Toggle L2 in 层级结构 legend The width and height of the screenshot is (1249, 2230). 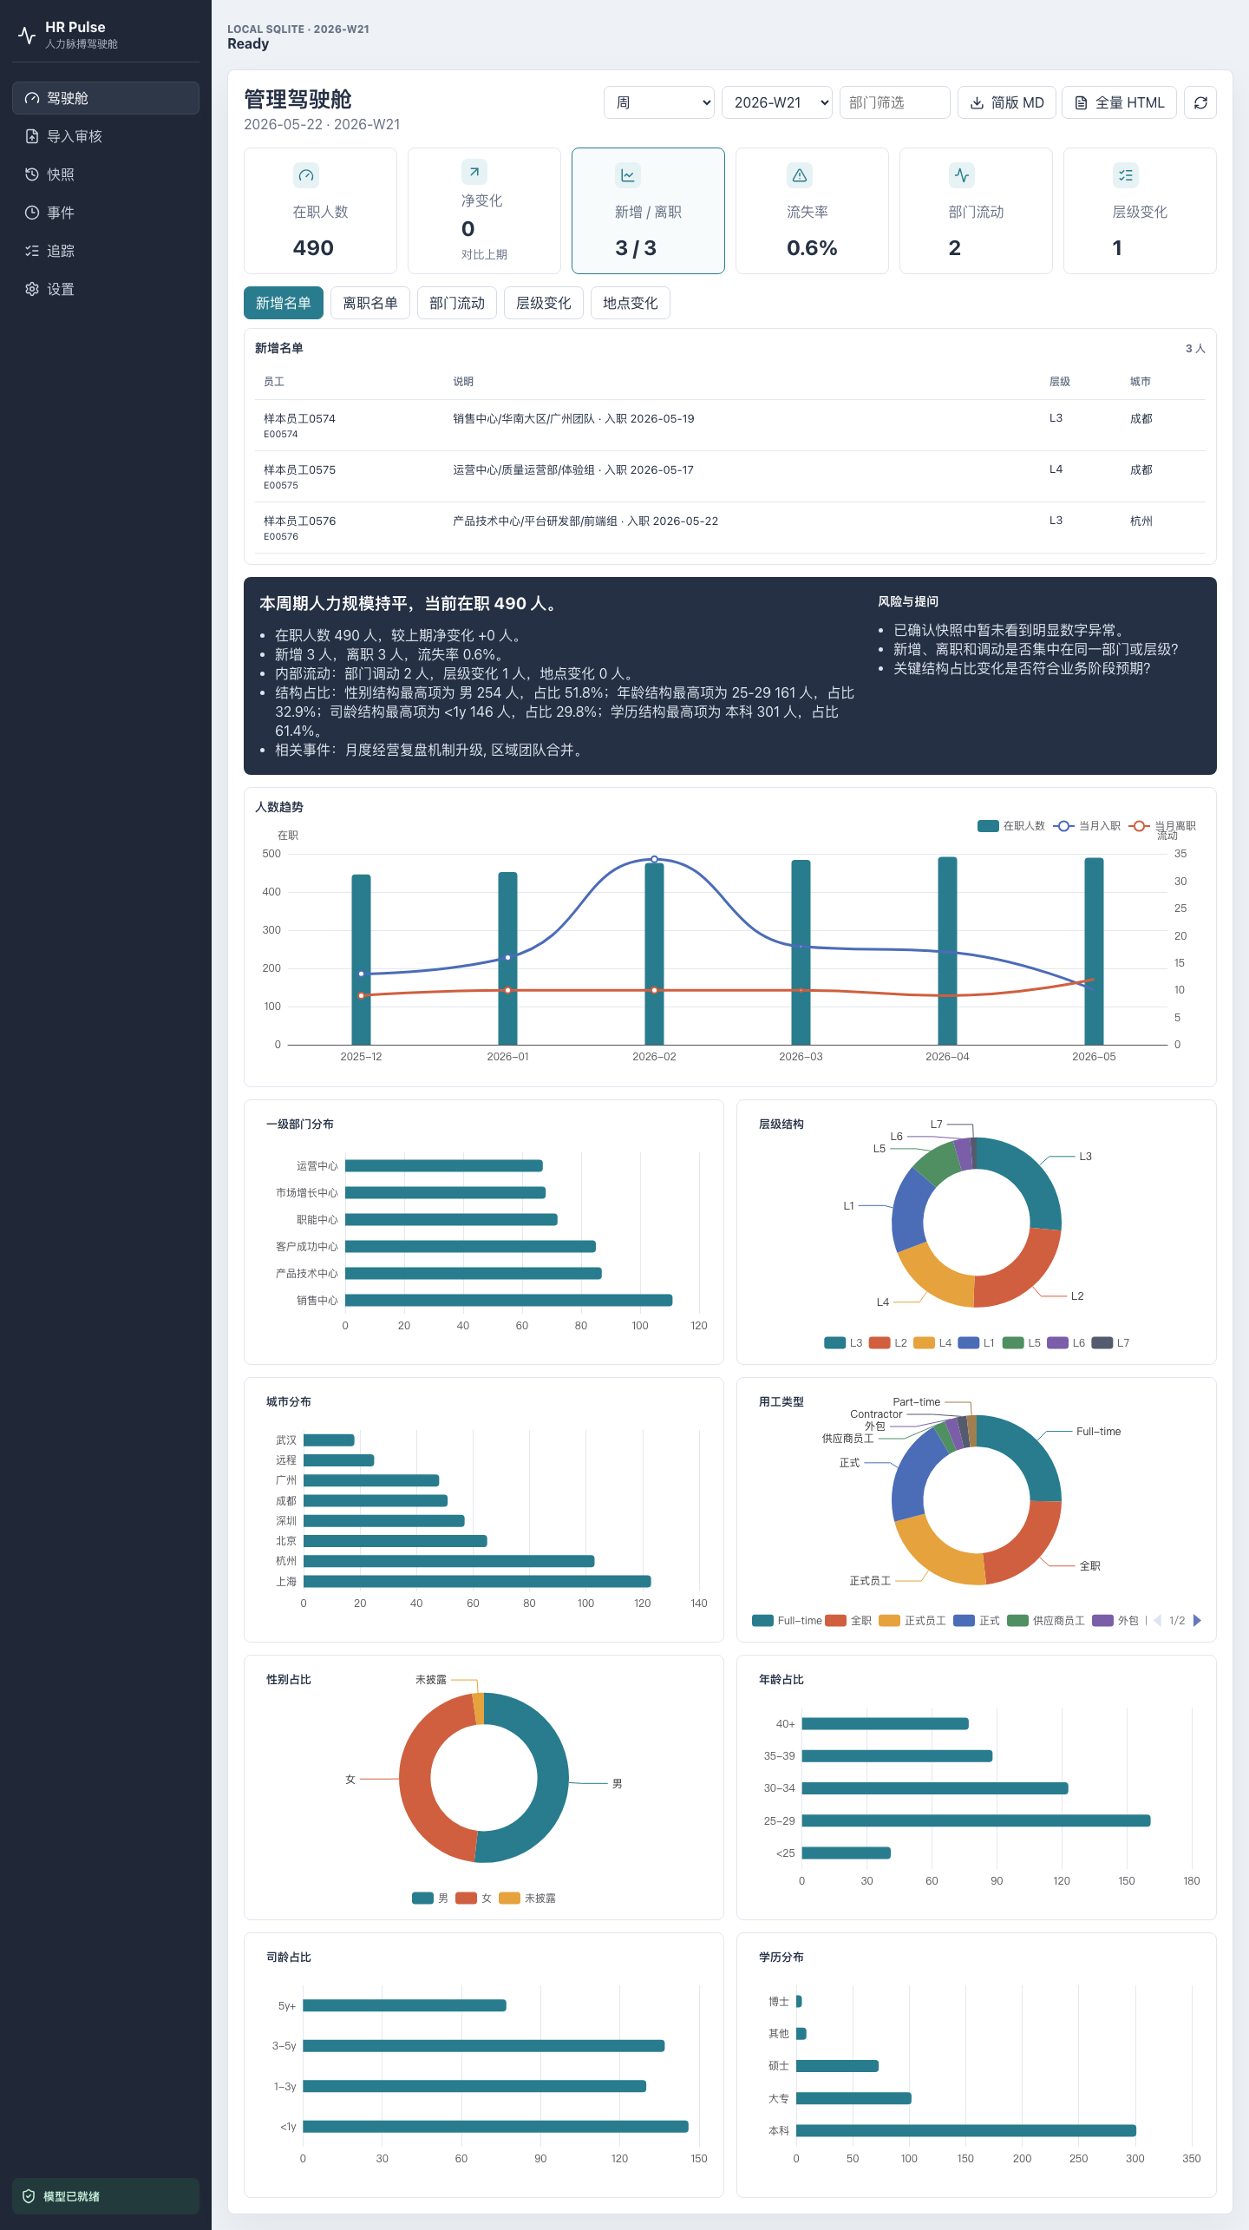888,1342
